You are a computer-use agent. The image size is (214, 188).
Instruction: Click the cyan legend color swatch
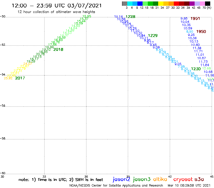[x=130, y=3]
